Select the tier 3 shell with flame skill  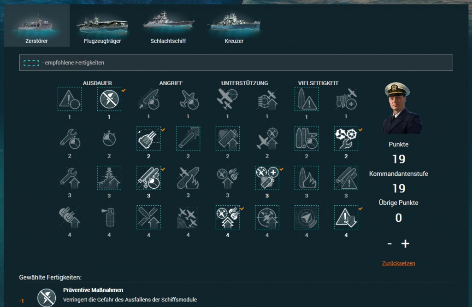tap(307, 178)
